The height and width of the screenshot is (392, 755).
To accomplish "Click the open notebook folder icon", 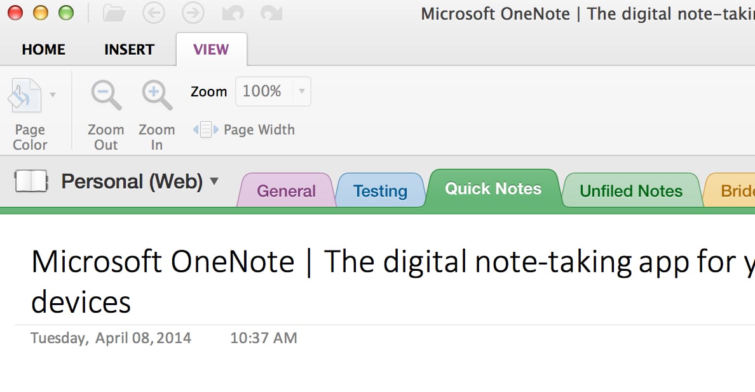I will coord(114,13).
